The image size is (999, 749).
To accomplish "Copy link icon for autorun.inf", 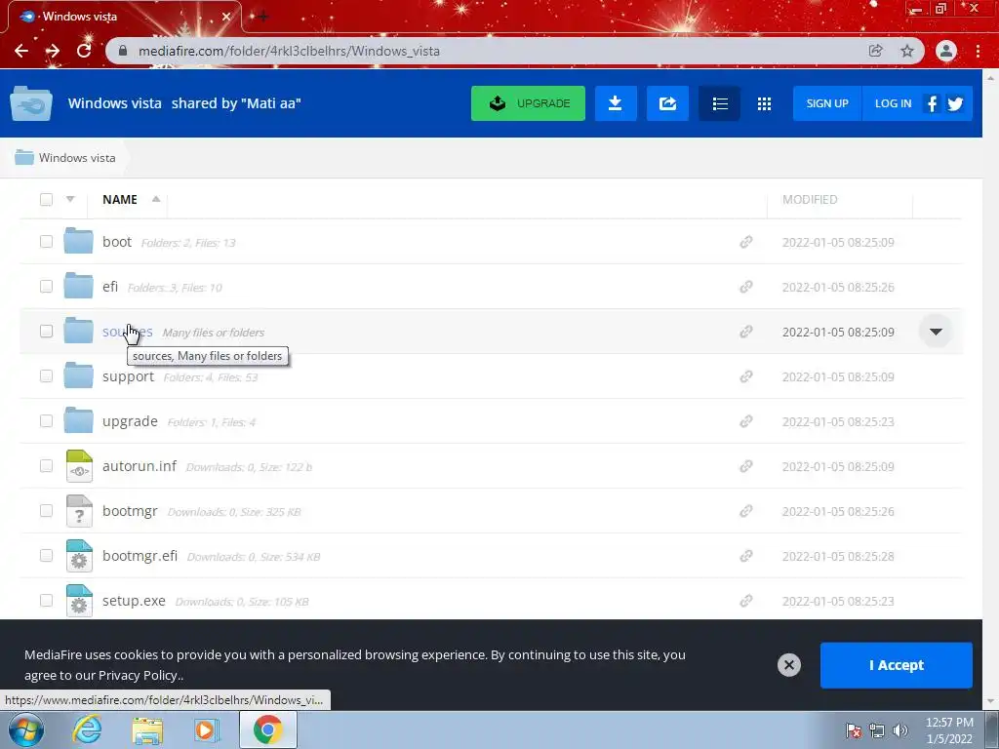I will [x=746, y=466].
